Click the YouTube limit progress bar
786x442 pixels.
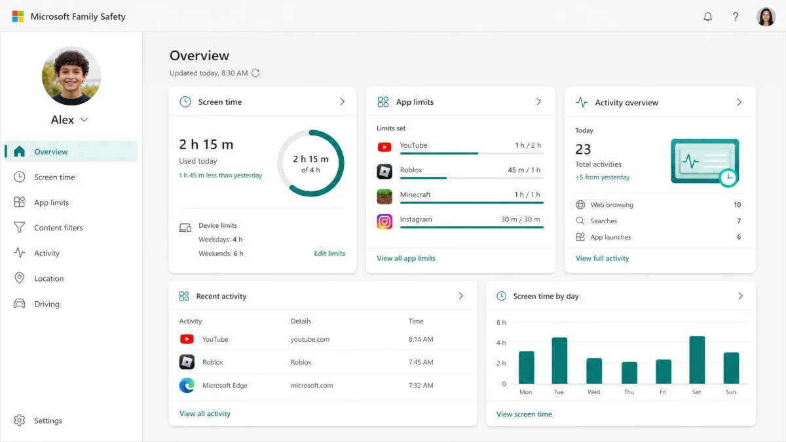click(x=472, y=153)
